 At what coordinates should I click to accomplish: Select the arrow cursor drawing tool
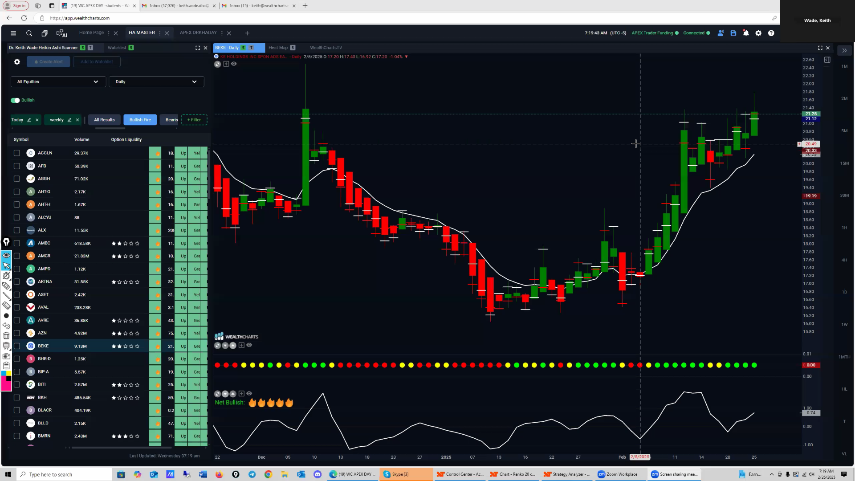(6, 266)
